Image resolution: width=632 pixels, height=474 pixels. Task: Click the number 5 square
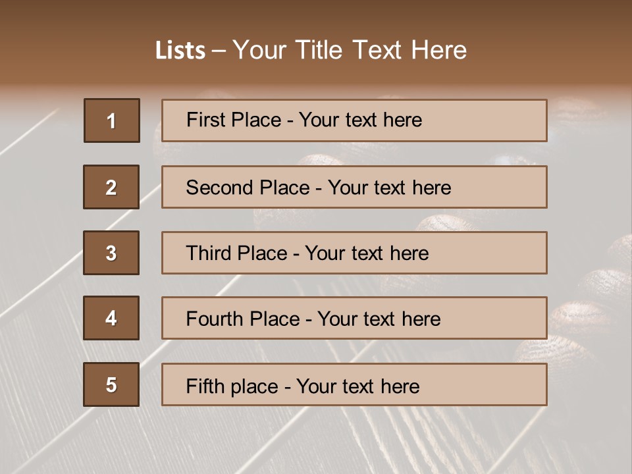(111, 384)
